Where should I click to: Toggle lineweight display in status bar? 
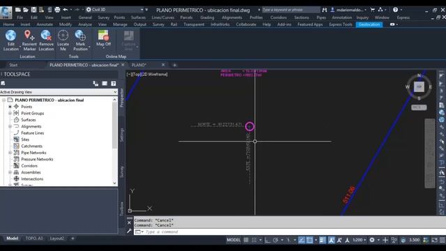tap(322, 240)
